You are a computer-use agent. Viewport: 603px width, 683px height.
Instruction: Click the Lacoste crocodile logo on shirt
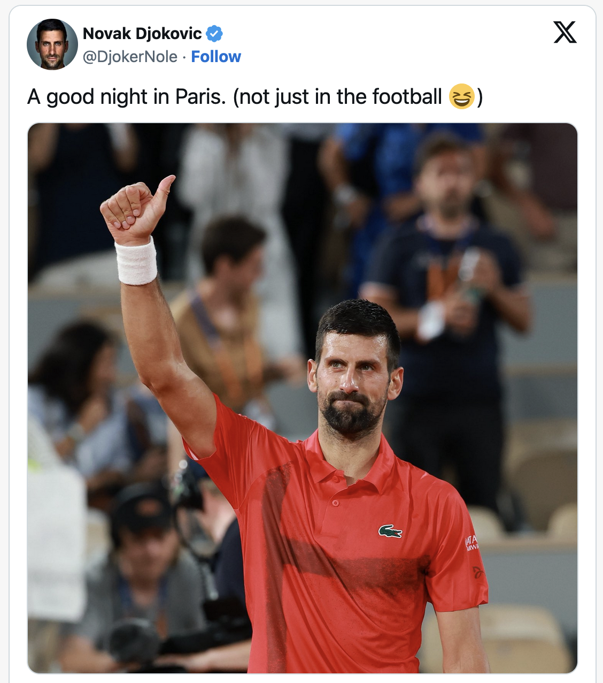pyautogui.click(x=390, y=532)
